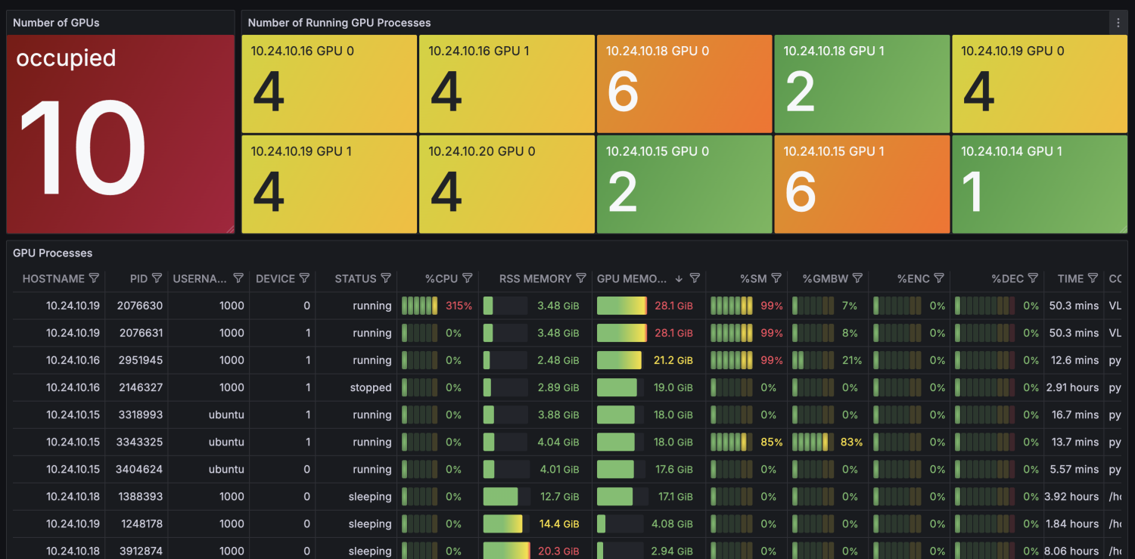Click the PID column filter icon

pos(157,278)
